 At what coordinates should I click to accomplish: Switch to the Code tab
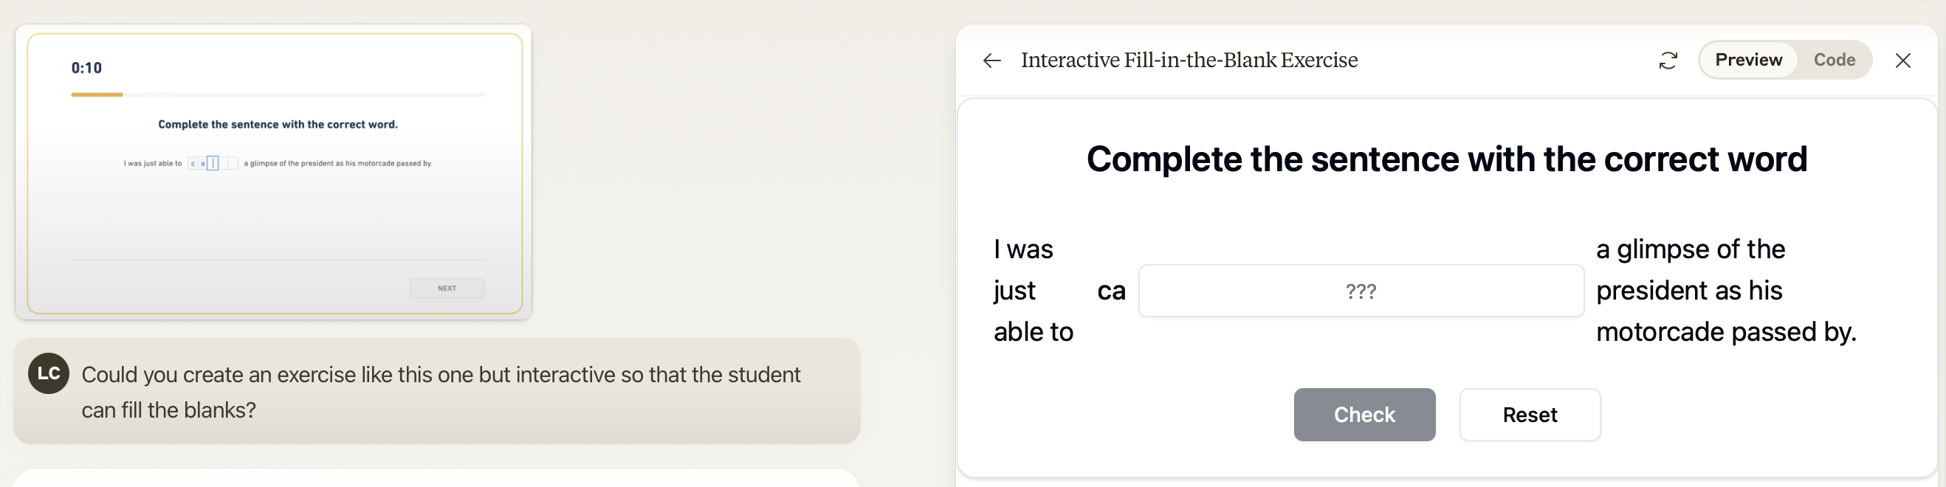coord(1835,60)
